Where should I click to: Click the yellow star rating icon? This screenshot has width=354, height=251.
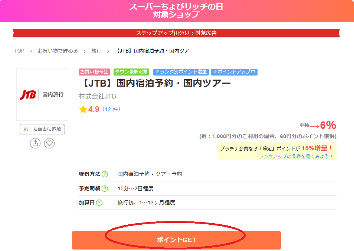(83, 109)
